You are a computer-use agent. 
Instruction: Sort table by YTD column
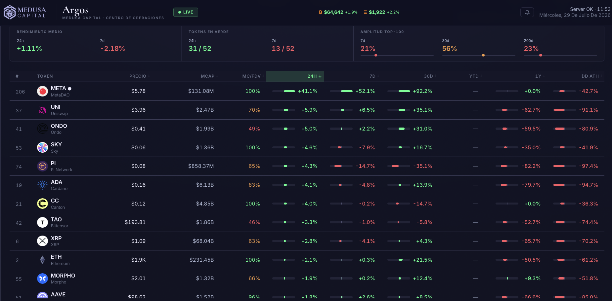(475, 76)
